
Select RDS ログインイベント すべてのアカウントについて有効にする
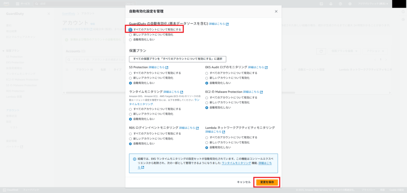click(130, 133)
